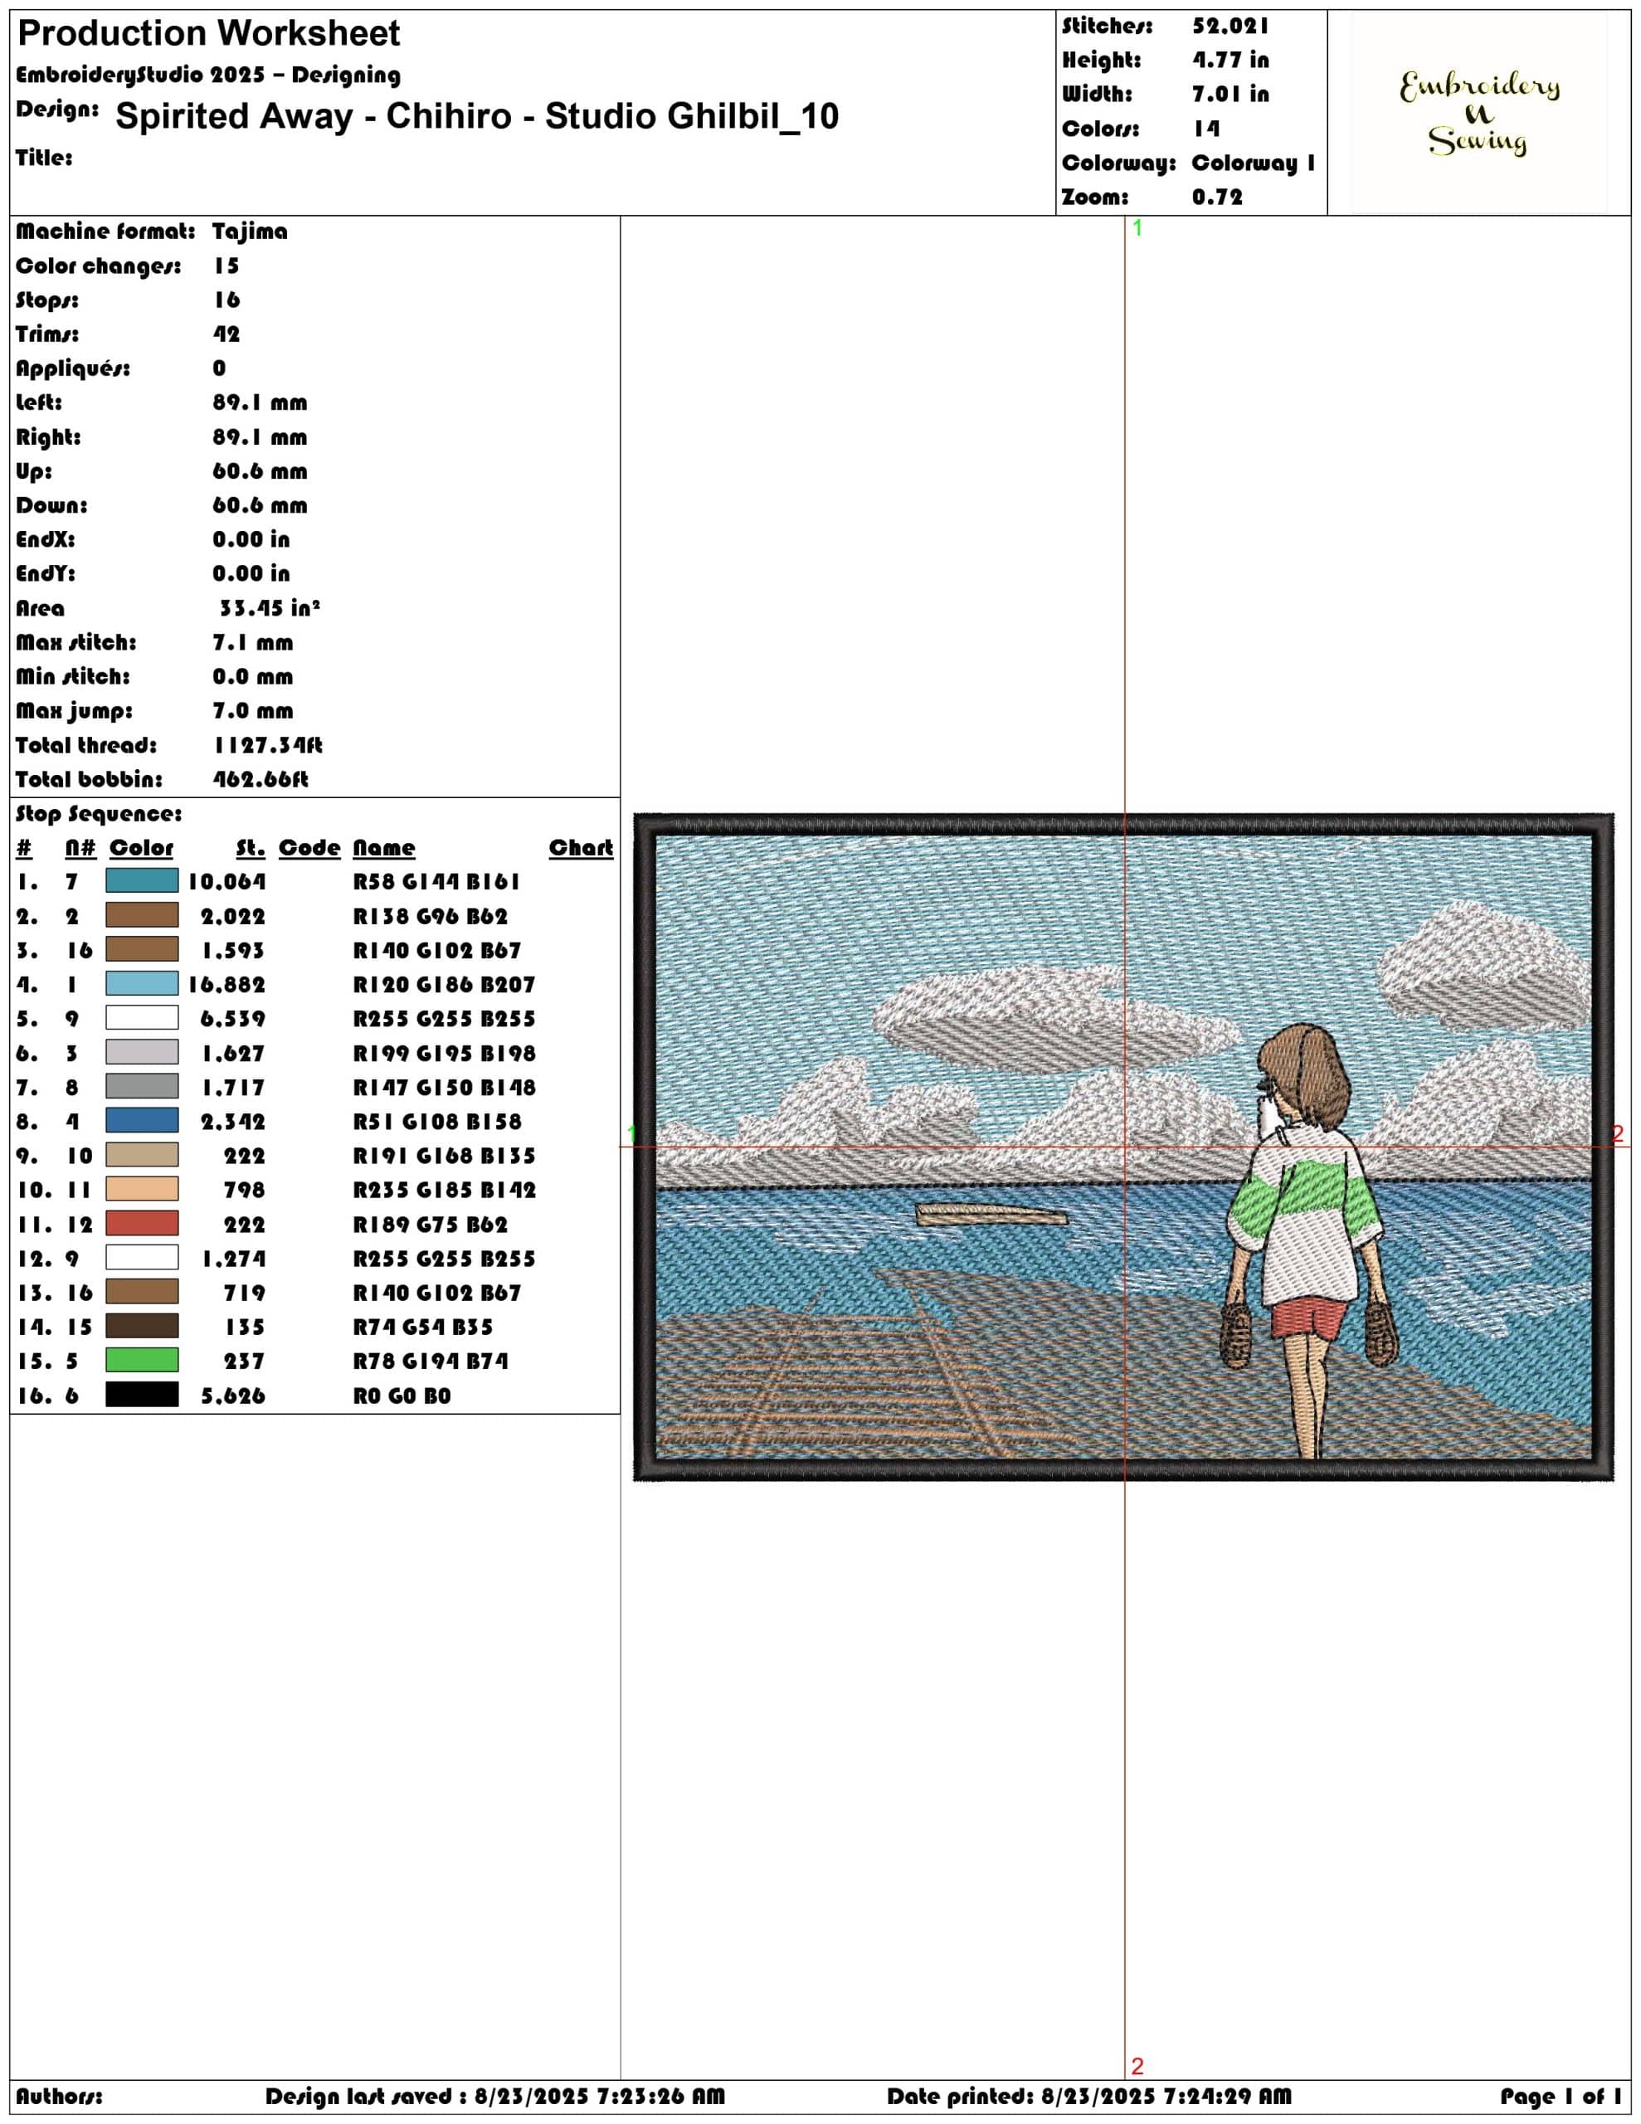Click the "Color" column header
The image size is (1641, 2124).
coord(141,848)
